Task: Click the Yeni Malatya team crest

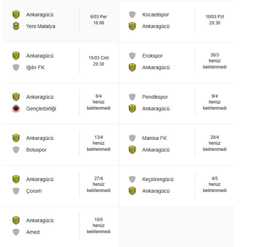Action: (16, 26)
